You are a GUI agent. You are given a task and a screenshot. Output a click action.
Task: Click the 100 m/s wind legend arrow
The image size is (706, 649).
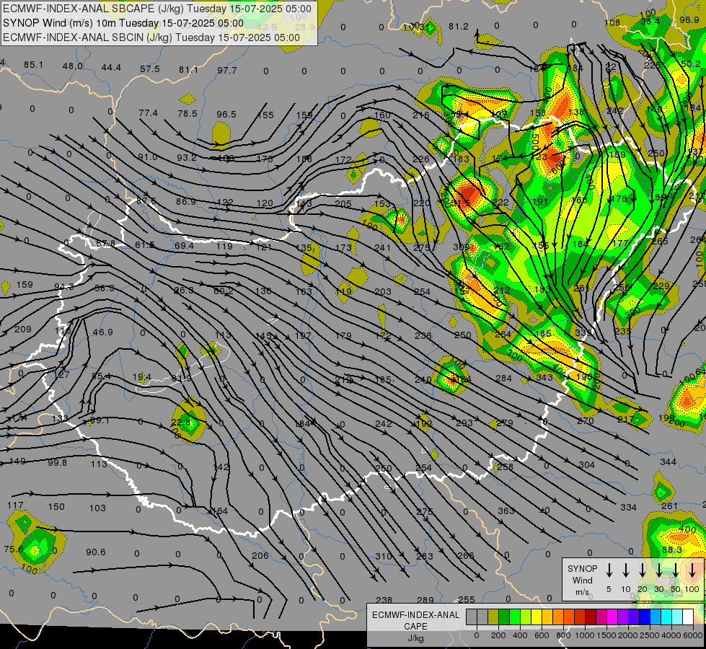coord(692,570)
